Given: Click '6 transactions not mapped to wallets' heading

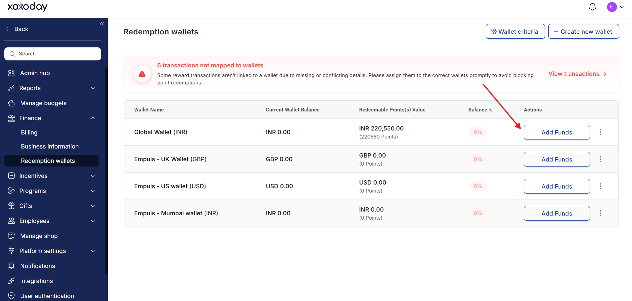Looking at the screenshot, I should (210, 65).
